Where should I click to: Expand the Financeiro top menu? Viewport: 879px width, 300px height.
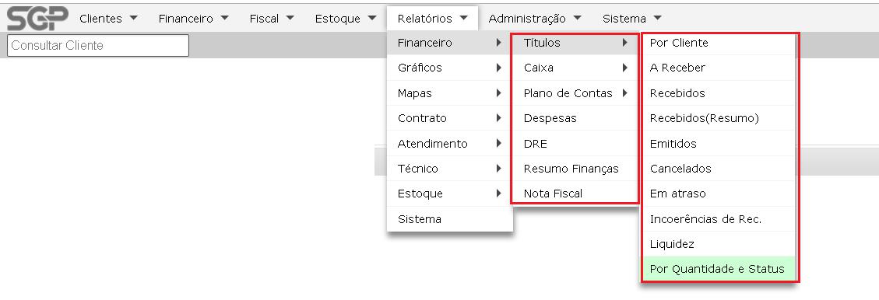[193, 19]
